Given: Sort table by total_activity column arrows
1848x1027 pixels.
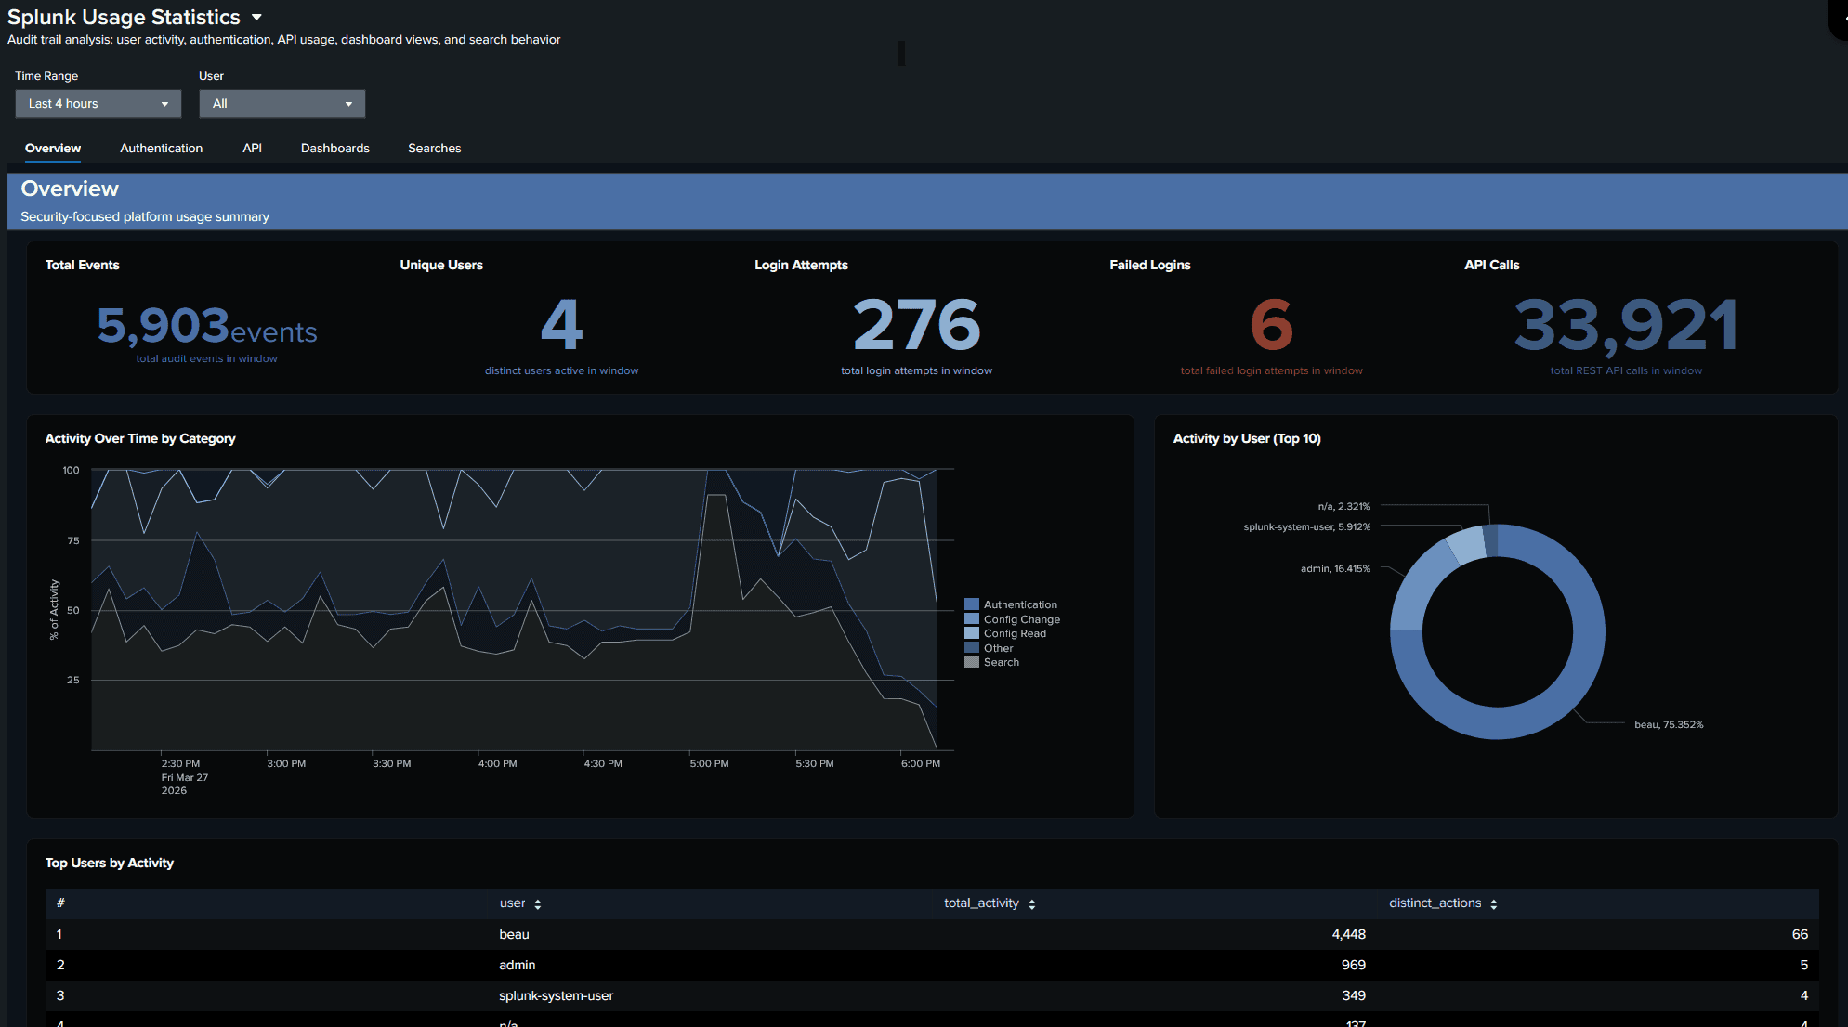Looking at the screenshot, I should tap(1032, 903).
